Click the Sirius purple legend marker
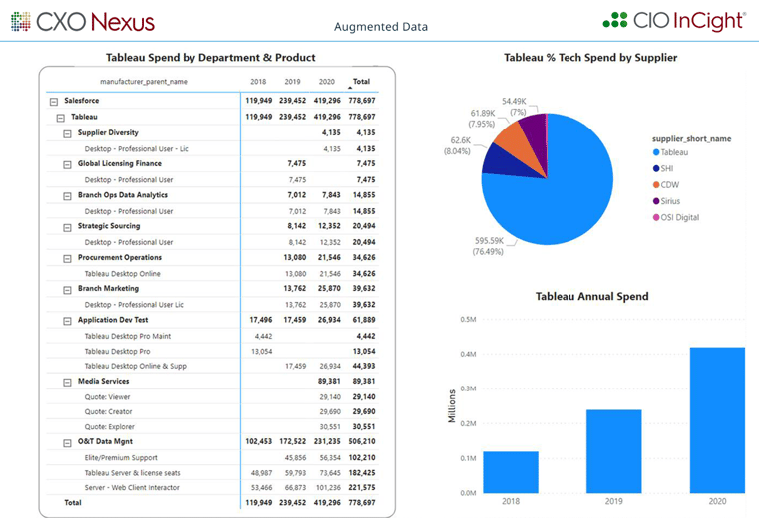Image resolution: width=759 pixels, height=518 pixels. click(x=656, y=199)
